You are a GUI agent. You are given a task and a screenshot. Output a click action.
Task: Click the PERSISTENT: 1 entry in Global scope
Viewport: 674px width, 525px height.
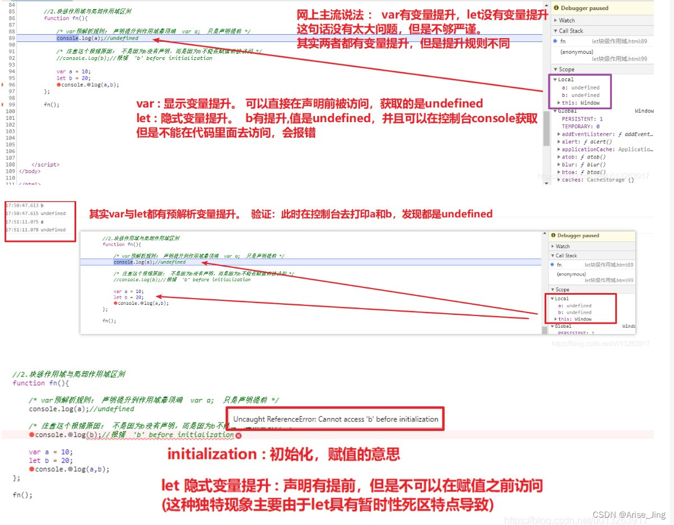click(x=582, y=119)
